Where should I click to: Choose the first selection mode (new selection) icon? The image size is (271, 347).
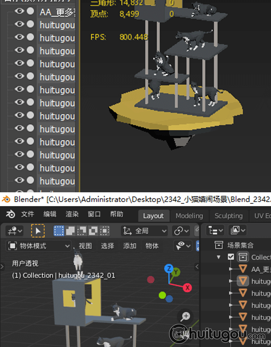tap(59, 231)
